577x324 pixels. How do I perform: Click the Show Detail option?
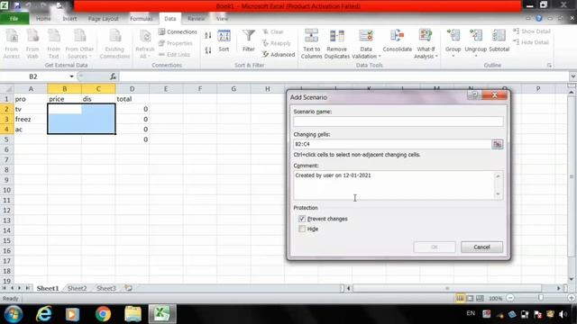532,31
